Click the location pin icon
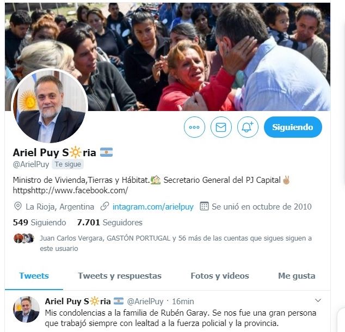This screenshot has height=332, width=345. [17, 206]
